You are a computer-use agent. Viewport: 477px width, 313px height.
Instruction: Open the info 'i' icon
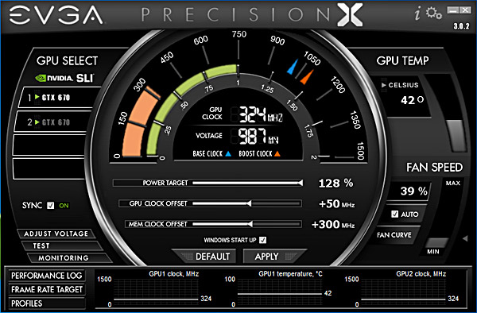pyautogui.click(x=418, y=14)
